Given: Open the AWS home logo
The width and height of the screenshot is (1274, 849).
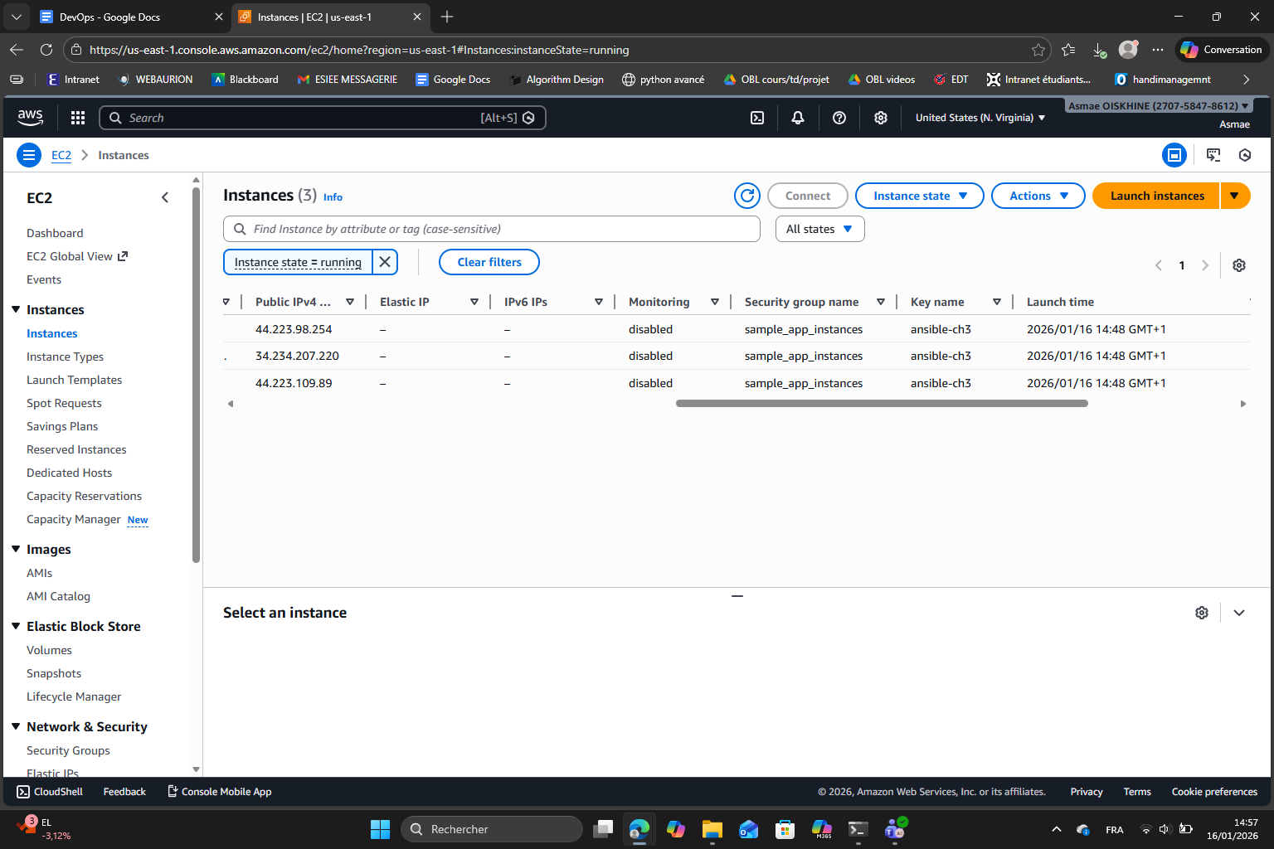Looking at the screenshot, I should click(x=30, y=117).
